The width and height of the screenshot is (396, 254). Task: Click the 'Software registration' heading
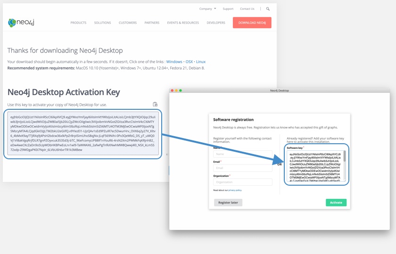pyautogui.click(x=233, y=120)
